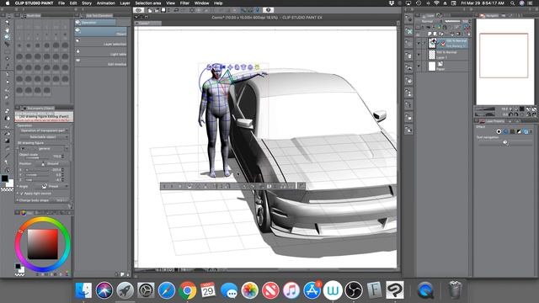Open the Selection area menu
The width and height of the screenshot is (539, 303).
tap(148, 3)
